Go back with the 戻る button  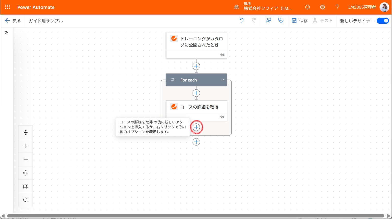point(13,21)
